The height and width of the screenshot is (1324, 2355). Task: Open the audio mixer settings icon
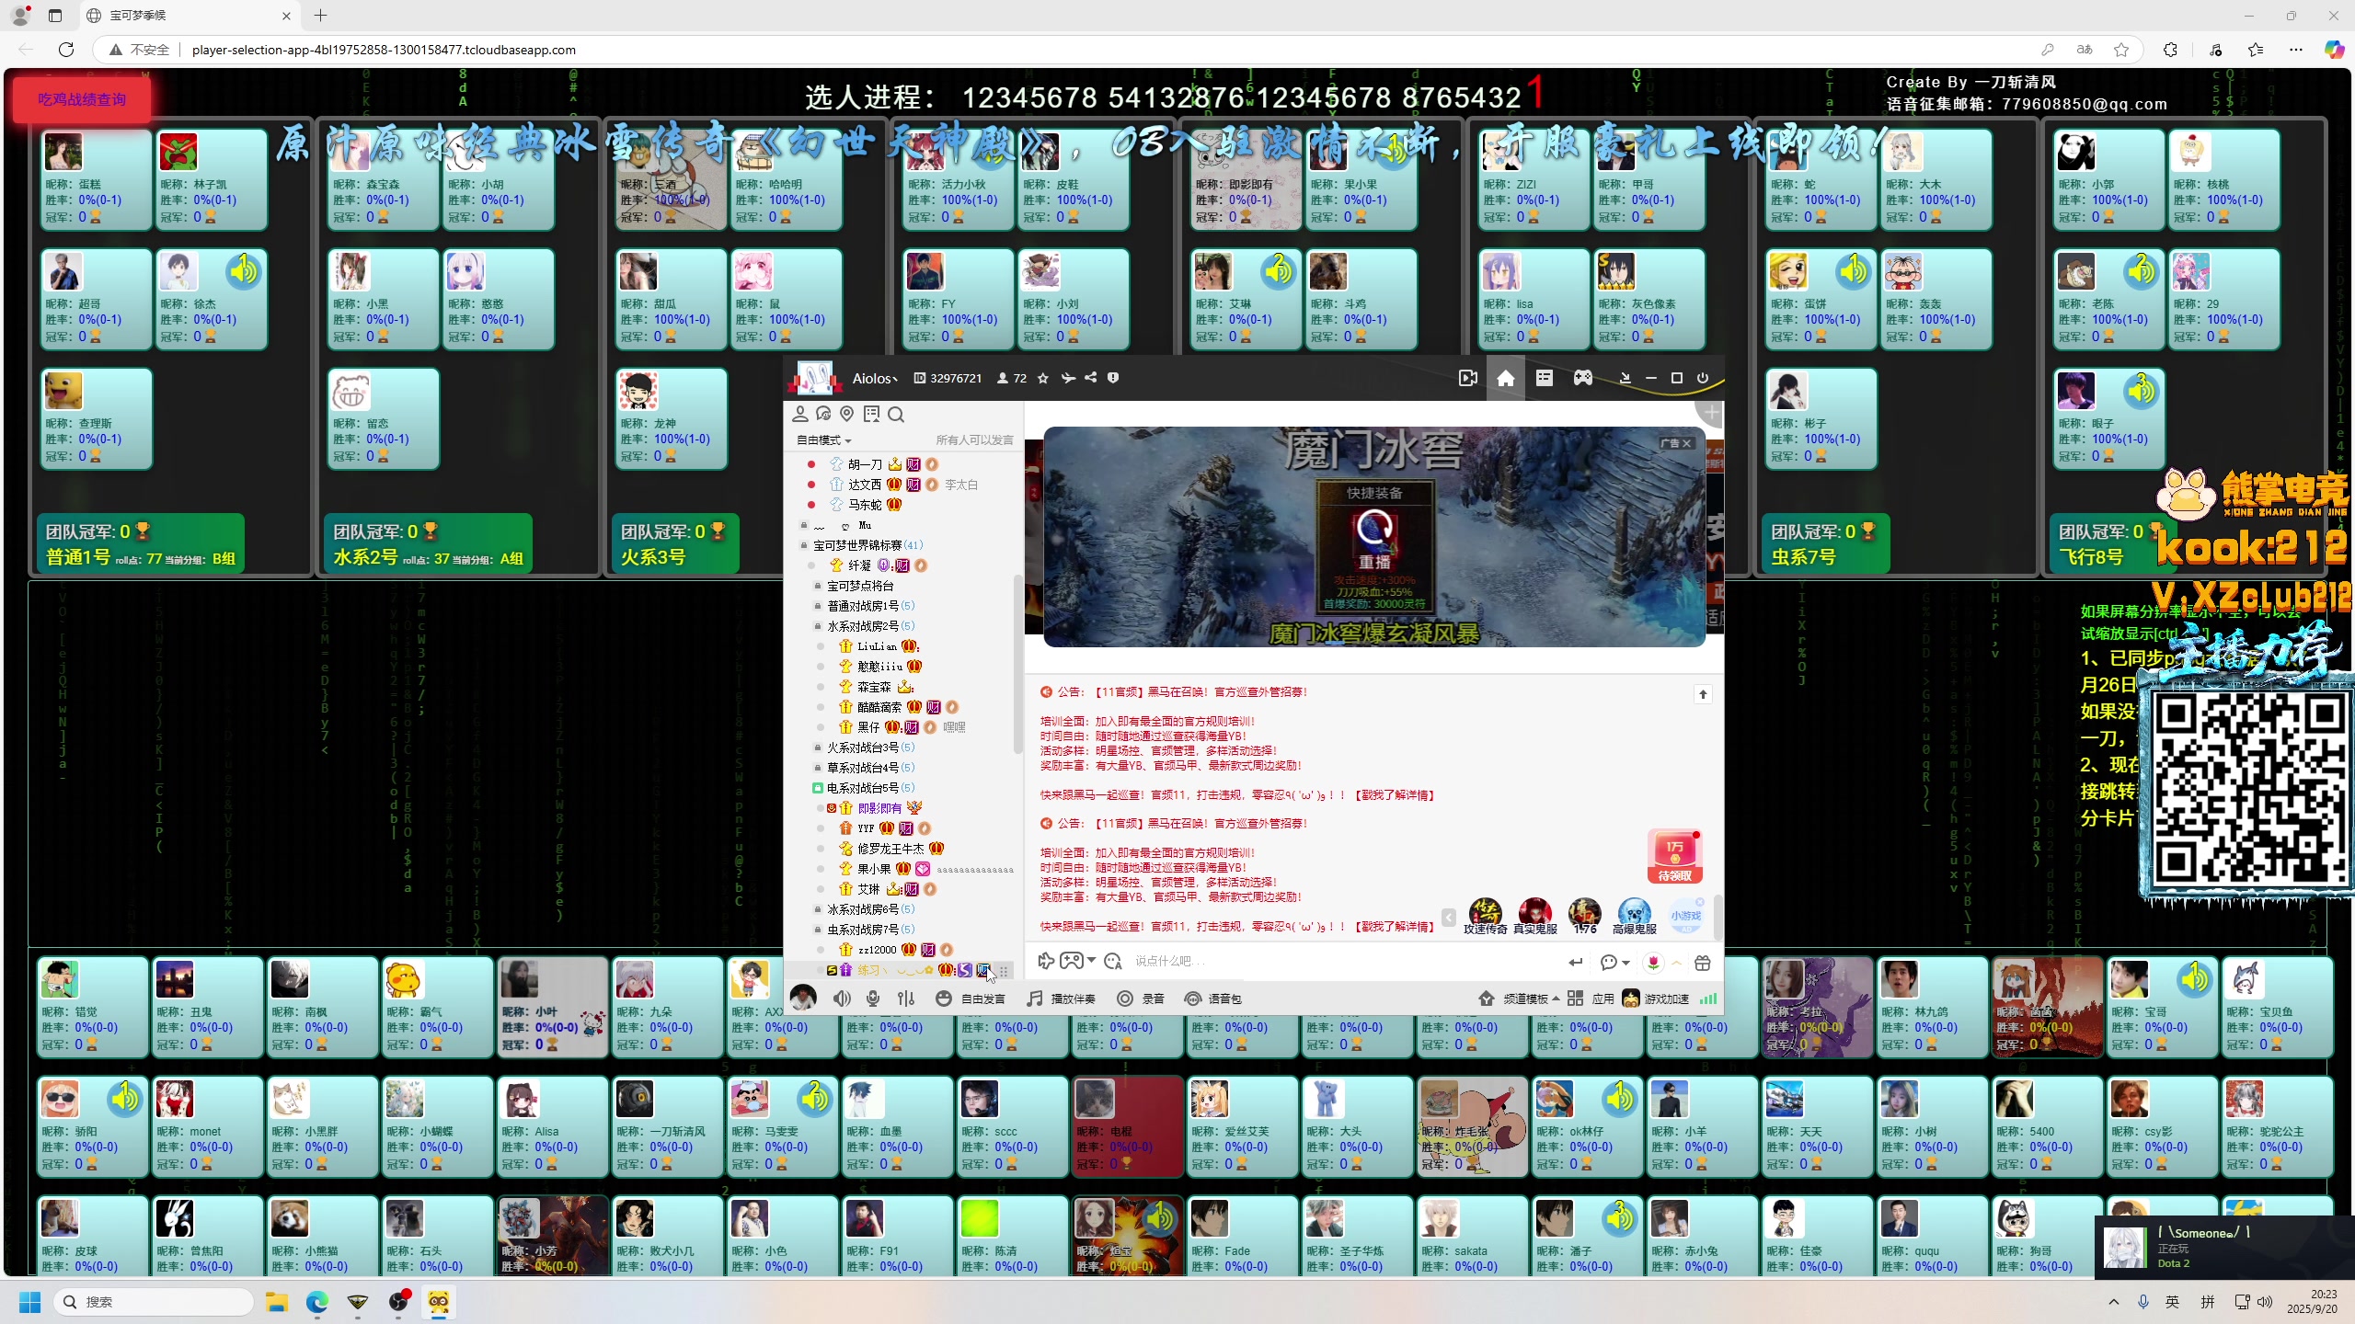coord(906,999)
